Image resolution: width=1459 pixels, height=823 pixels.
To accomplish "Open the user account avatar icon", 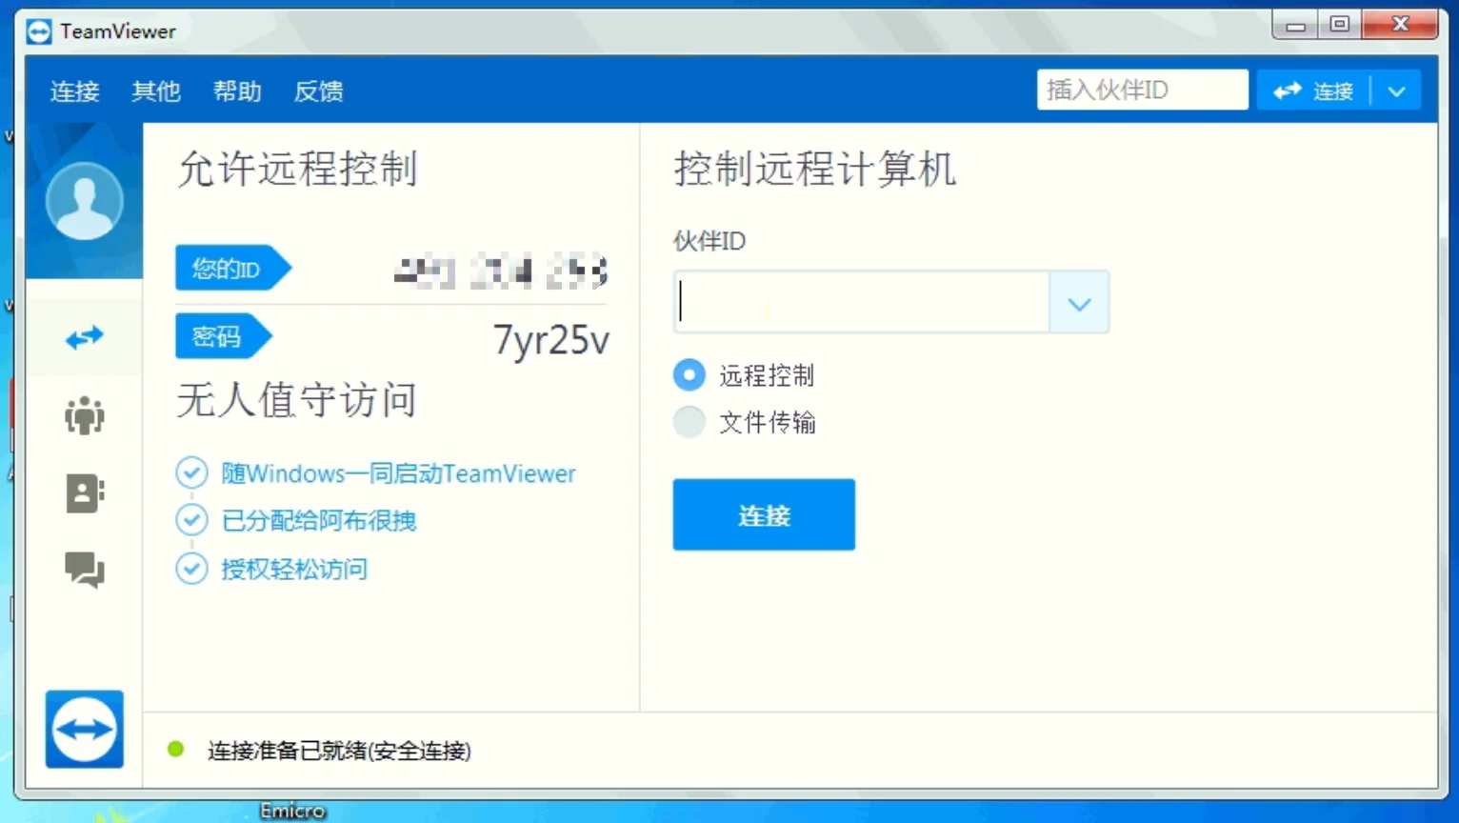I will click(x=85, y=201).
